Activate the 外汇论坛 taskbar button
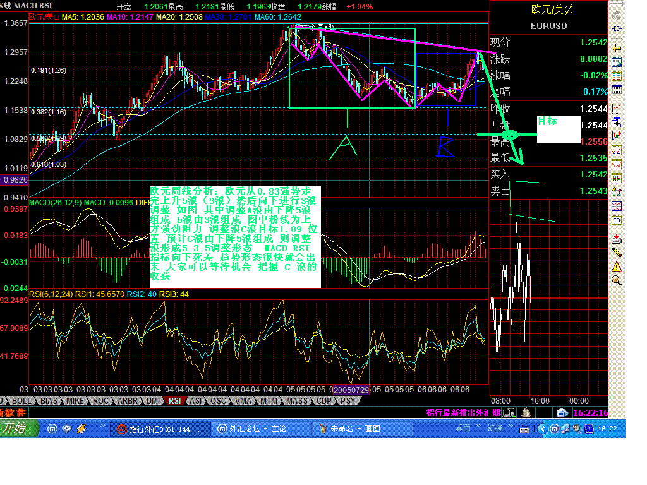647x485 pixels. tap(260, 429)
